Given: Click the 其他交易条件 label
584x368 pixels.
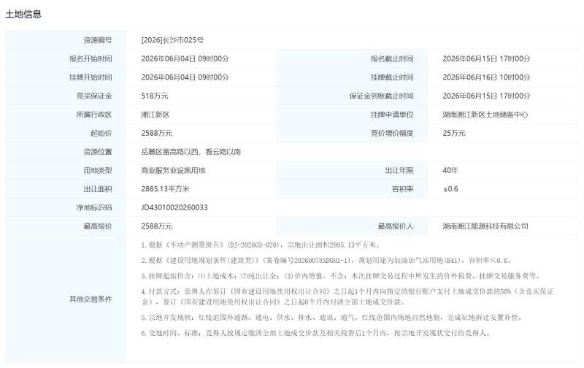Looking at the screenshot, I should [91, 299].
